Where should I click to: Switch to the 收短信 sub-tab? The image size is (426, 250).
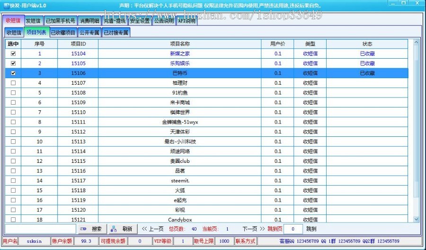pos(14,33)
